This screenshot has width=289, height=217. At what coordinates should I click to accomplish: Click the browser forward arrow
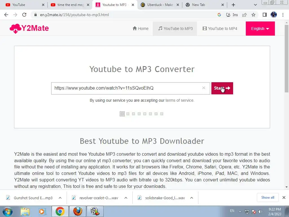15,15
